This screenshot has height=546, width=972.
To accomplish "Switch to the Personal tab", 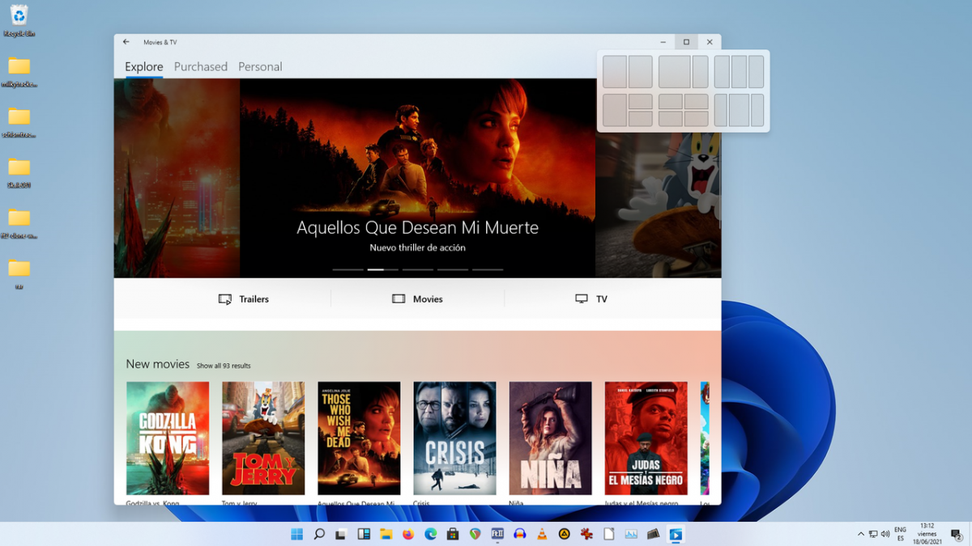I will pyautogui.click(x=260, y=67).
